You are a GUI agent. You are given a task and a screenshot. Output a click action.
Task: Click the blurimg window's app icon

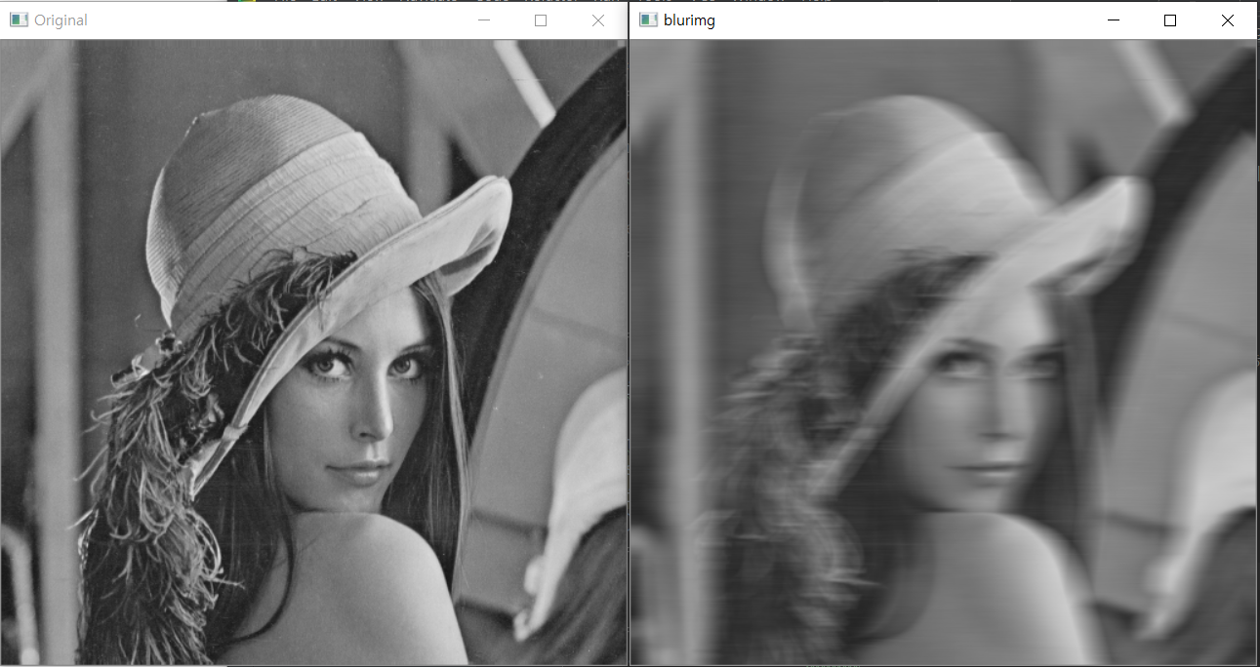(x=647, y=20)
